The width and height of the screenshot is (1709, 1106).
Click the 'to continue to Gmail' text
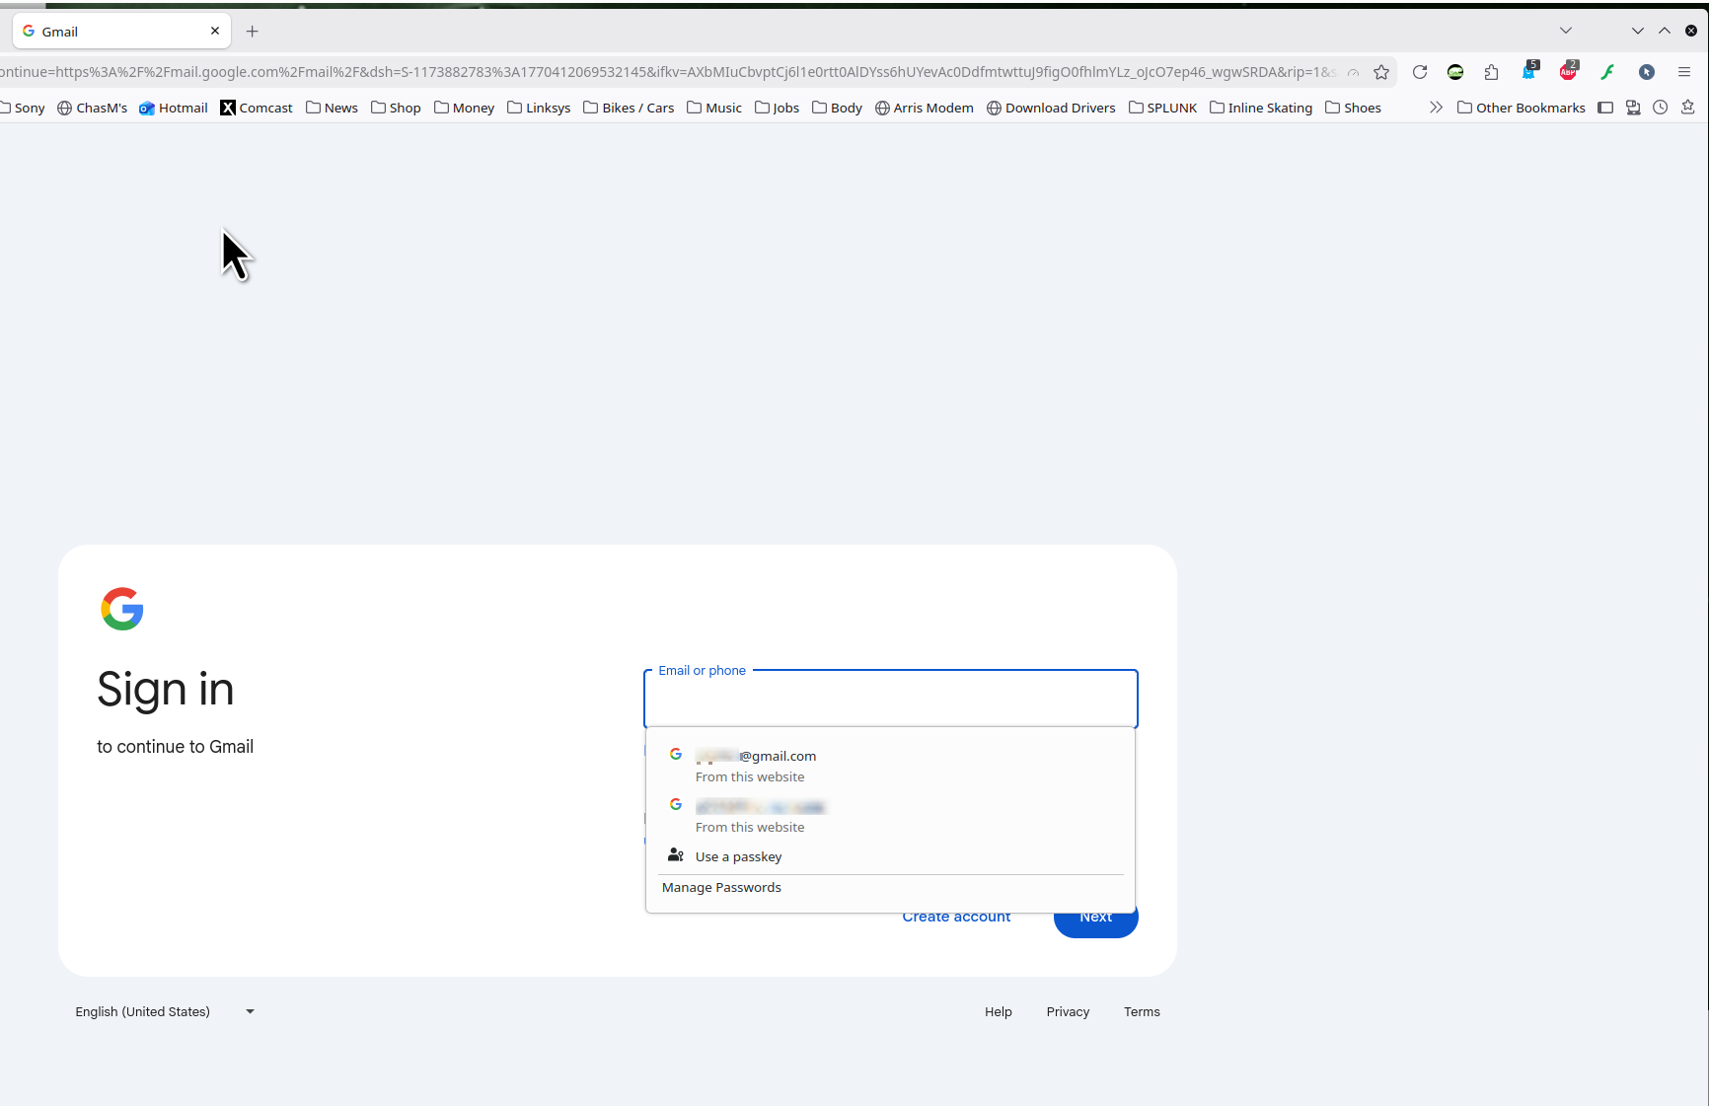coord(176,747)
